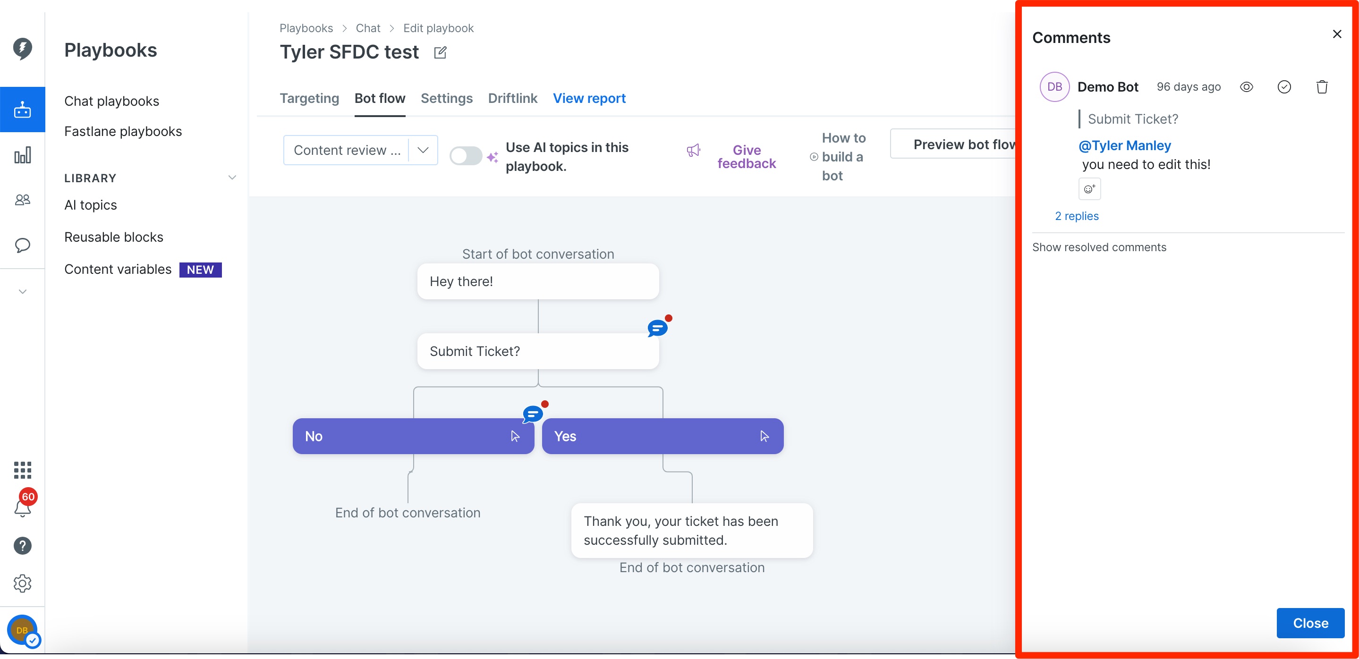Click the megaphone feedback icon
This screenshot has width=1359, height=659.
[693, 150]
